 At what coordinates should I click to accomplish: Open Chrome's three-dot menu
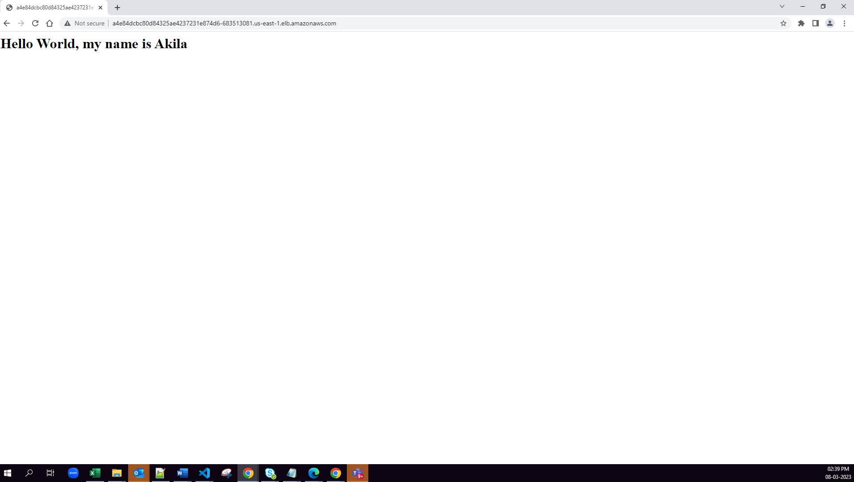[844, 23]
